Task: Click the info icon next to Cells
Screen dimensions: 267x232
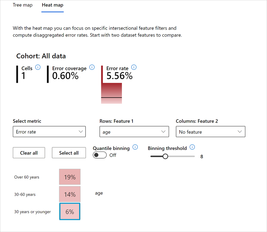Action: pyautogui.click(x=38, y=67)
